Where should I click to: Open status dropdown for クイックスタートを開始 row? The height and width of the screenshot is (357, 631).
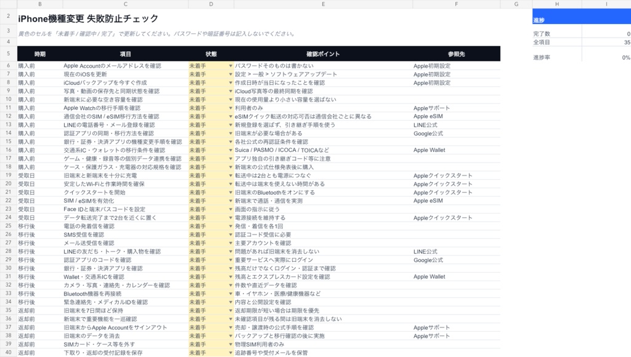(230, 193)
